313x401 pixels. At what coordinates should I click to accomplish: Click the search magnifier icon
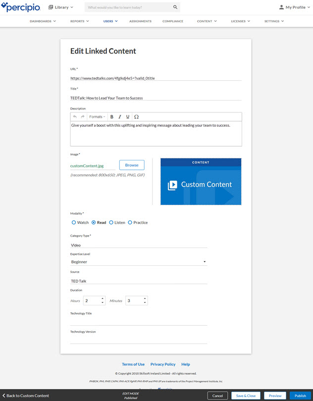pos(175,7)
